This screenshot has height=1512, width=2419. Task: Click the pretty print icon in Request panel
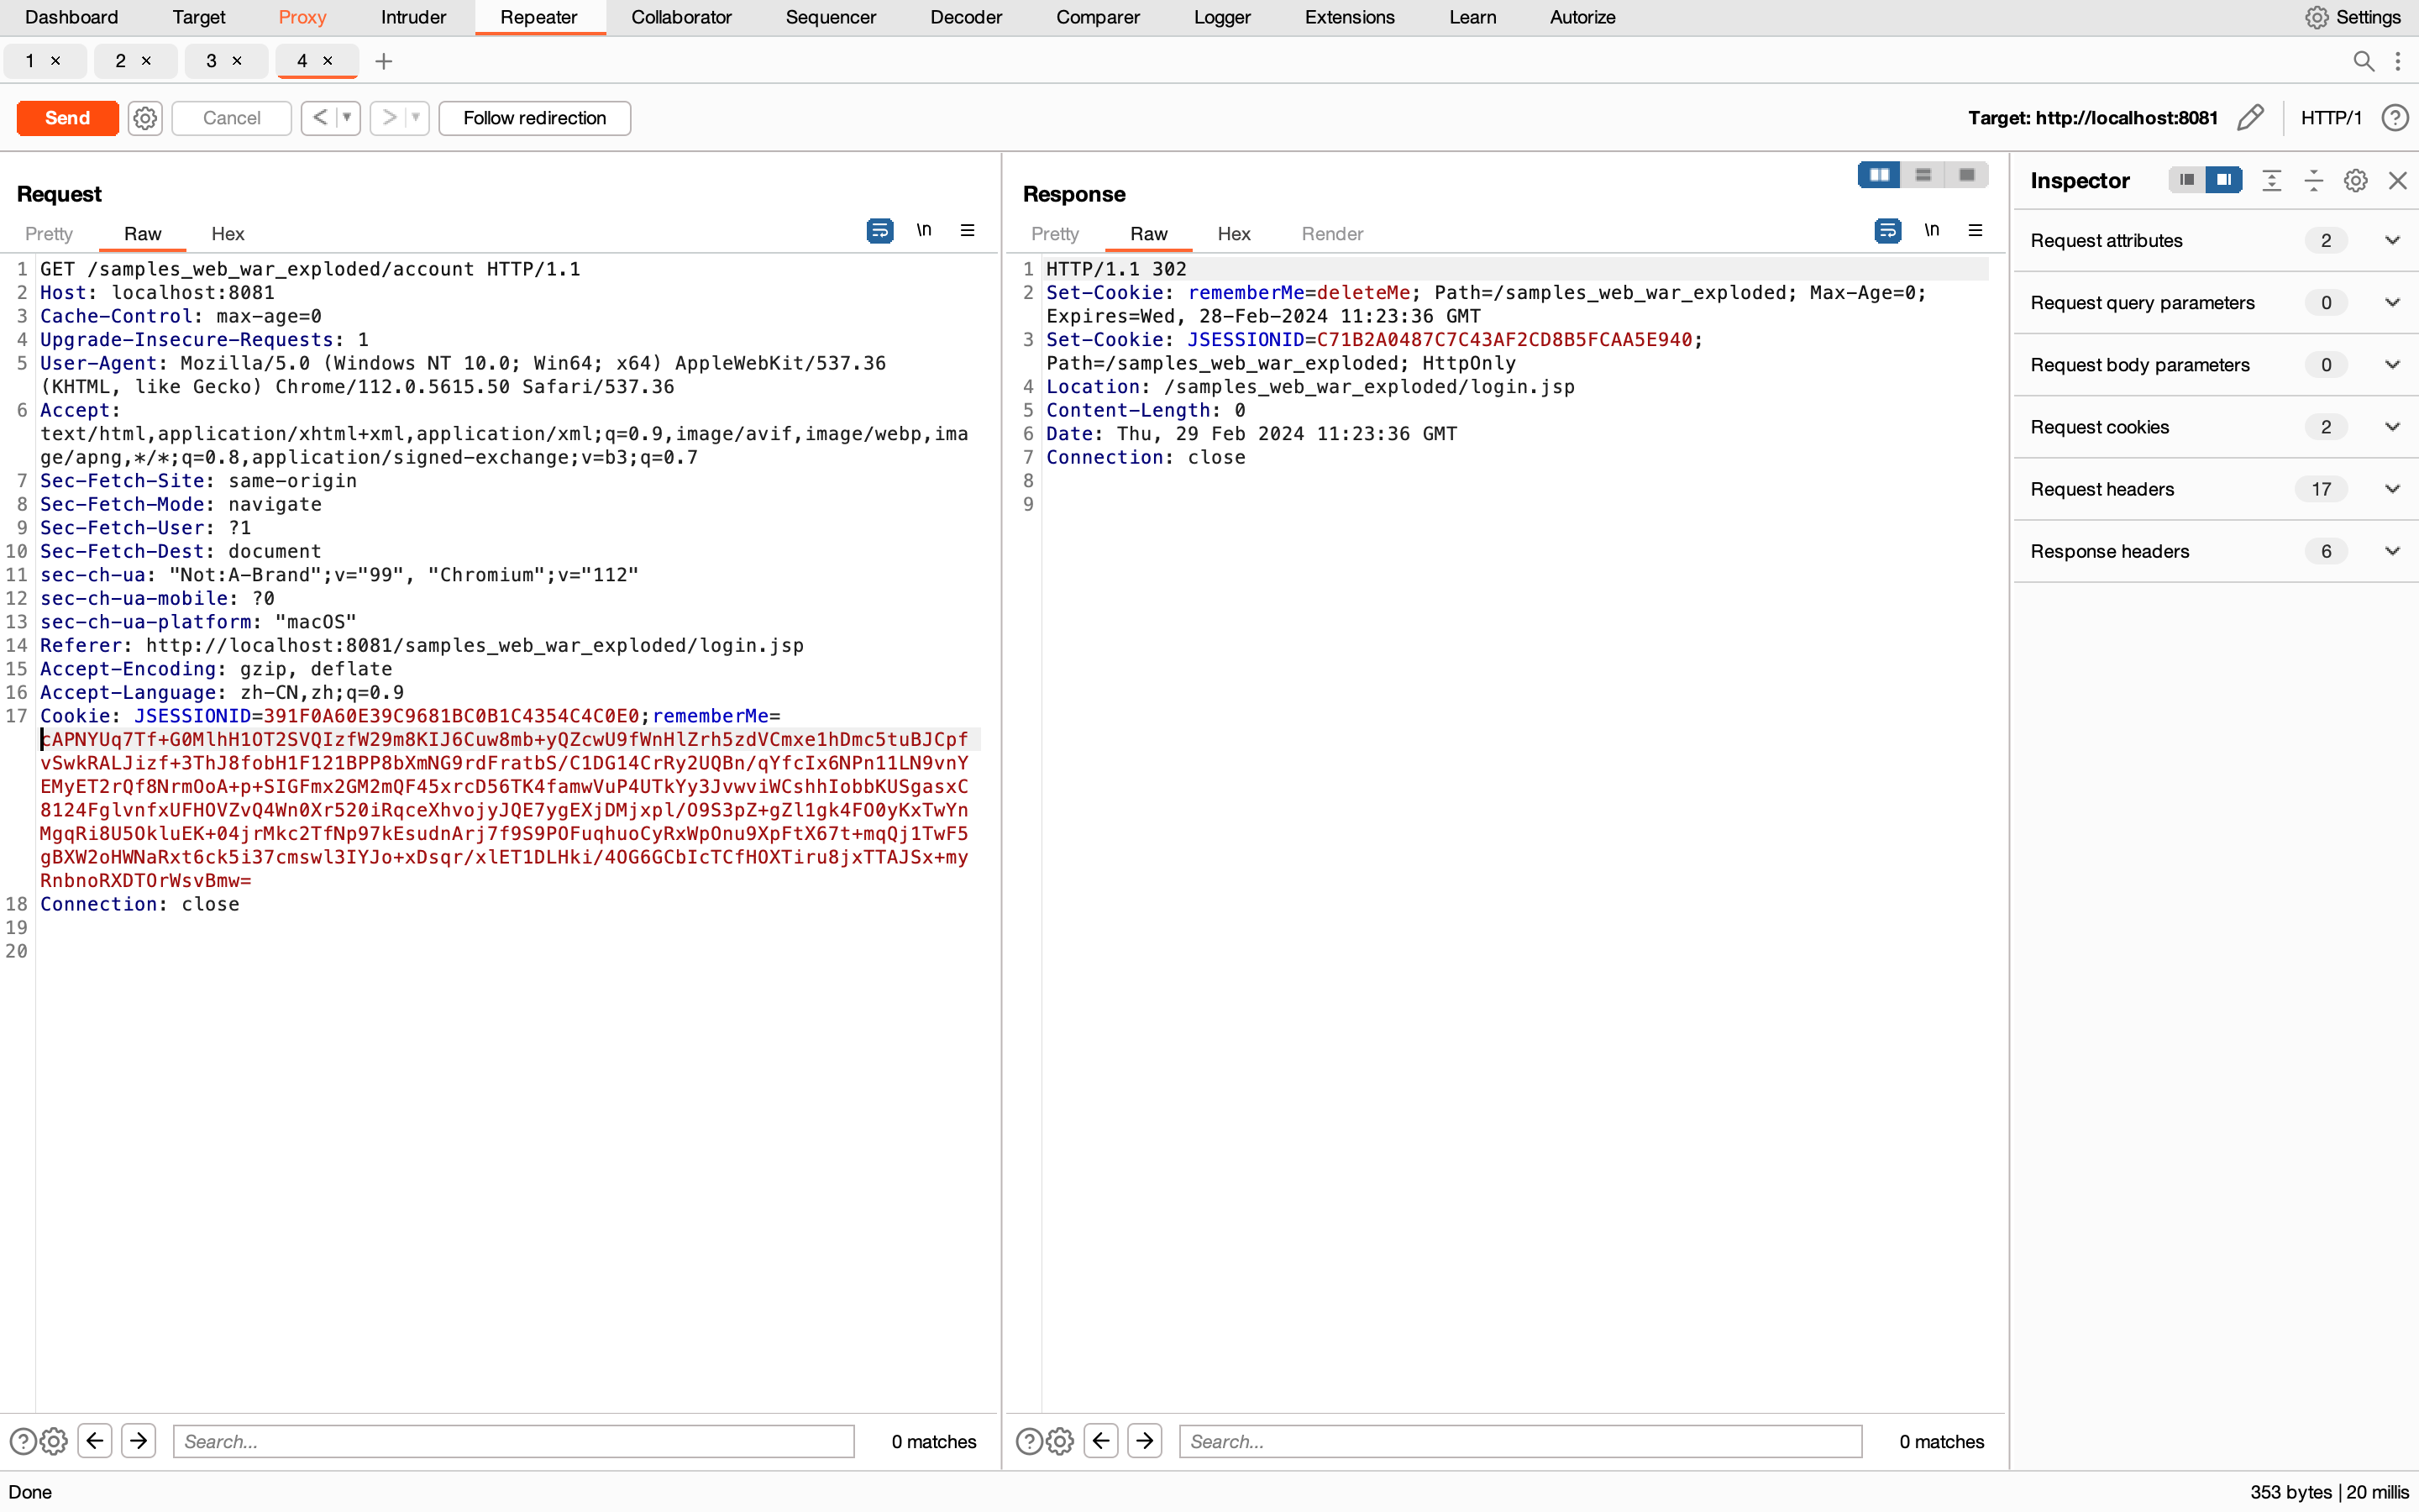[879, 232]
